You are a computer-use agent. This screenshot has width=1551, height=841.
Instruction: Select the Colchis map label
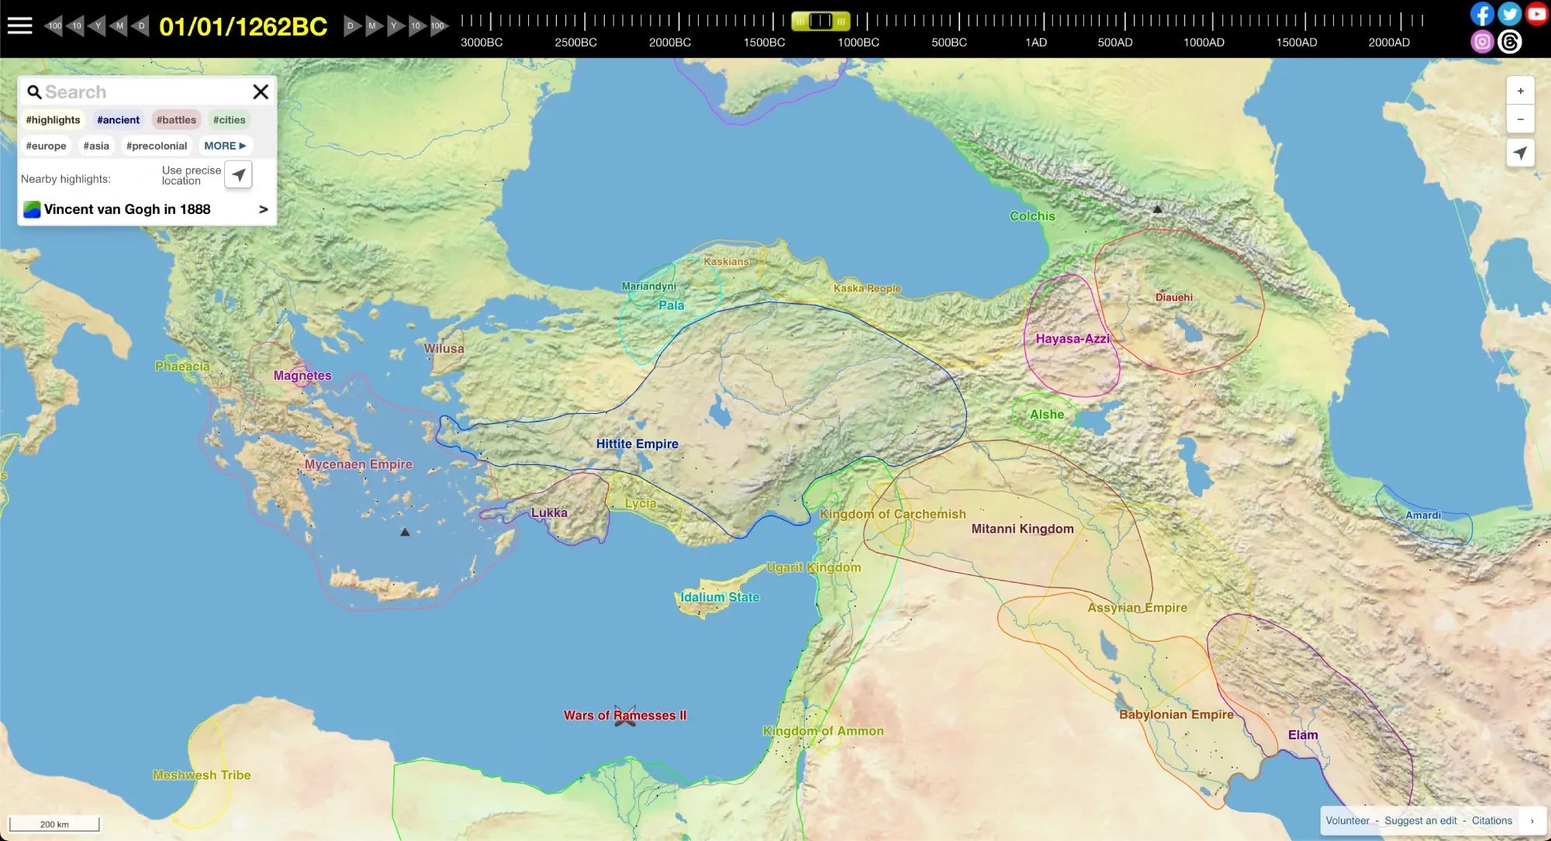tap(1032, 216)
